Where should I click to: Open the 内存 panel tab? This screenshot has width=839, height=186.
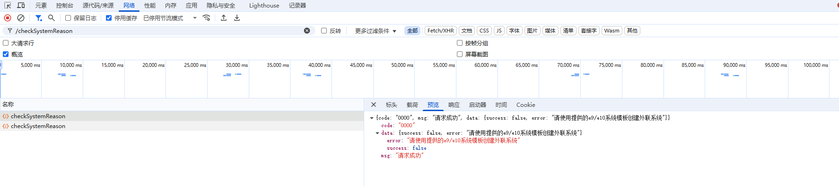pos(171,5)
